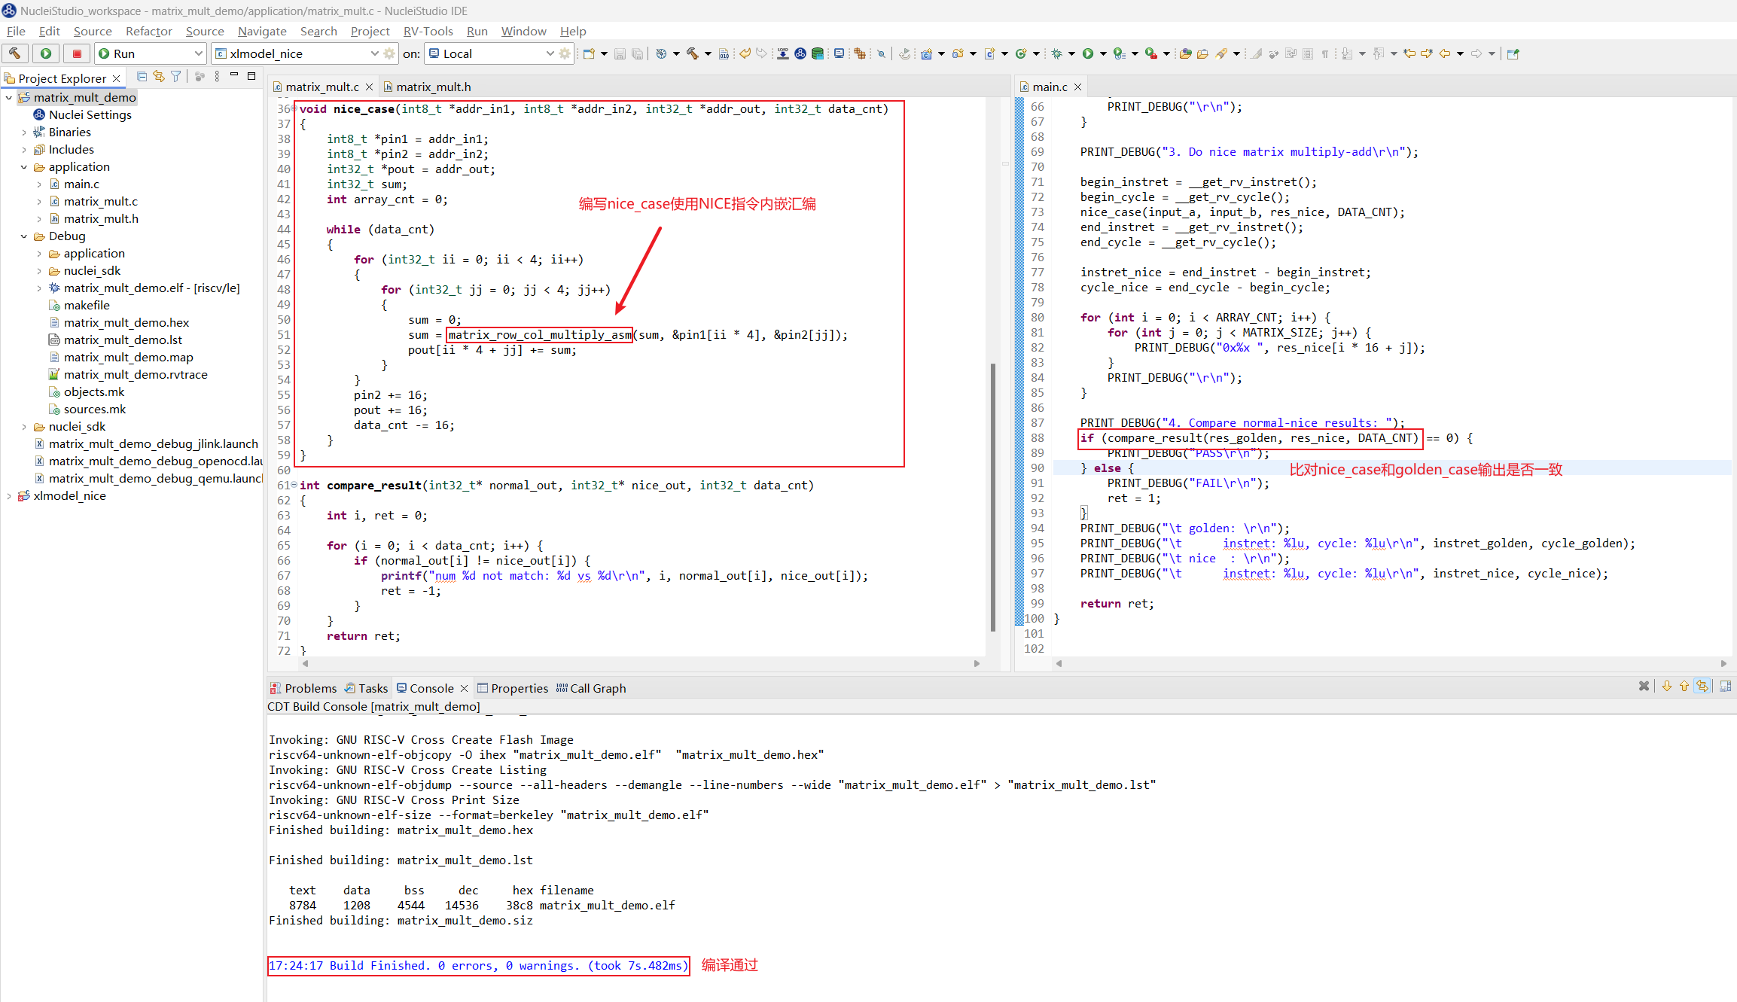The width and height of the screenshot is (1737, 1002).
Task: Close the matrix_mult.c editor tab
Action: point(369,87)
